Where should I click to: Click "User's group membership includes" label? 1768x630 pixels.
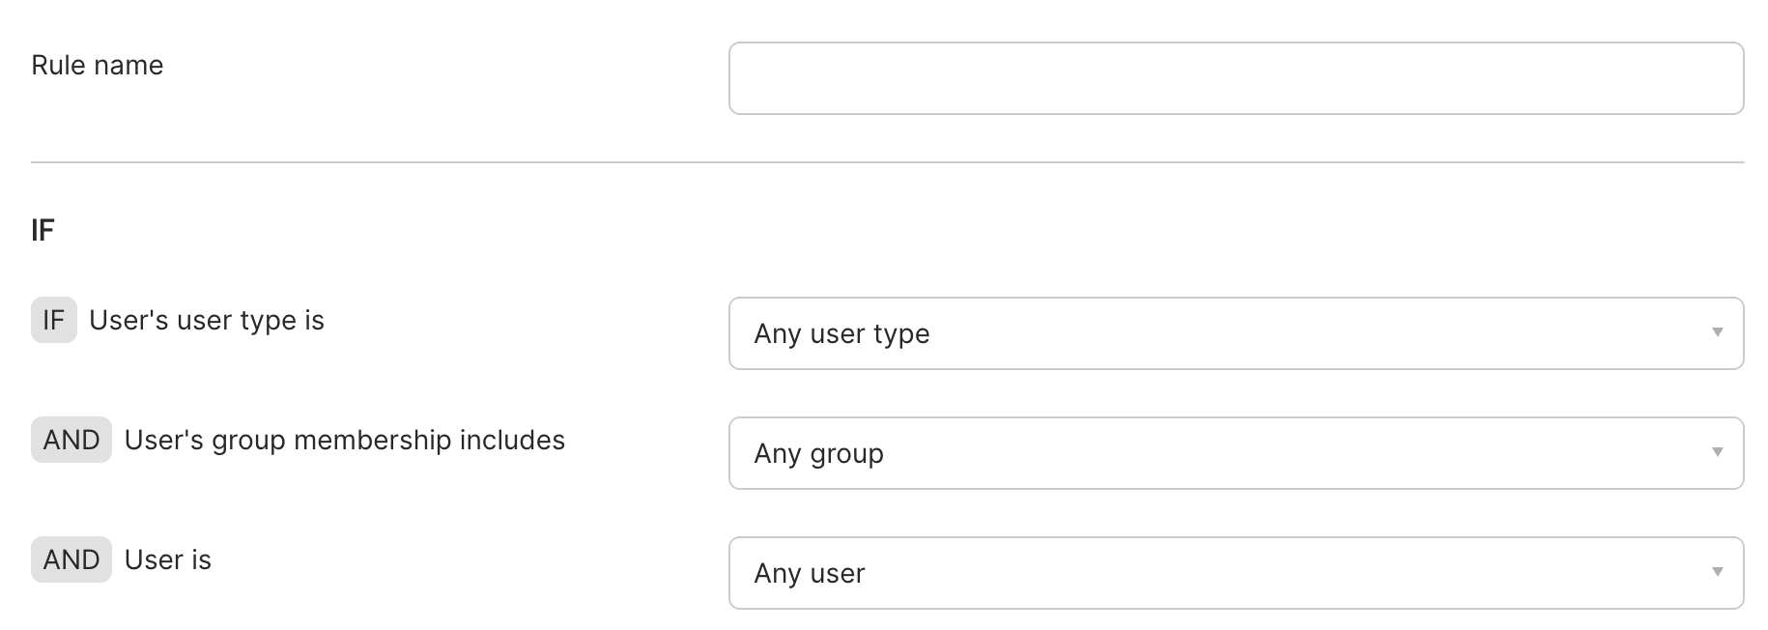[x=345, y=441]
